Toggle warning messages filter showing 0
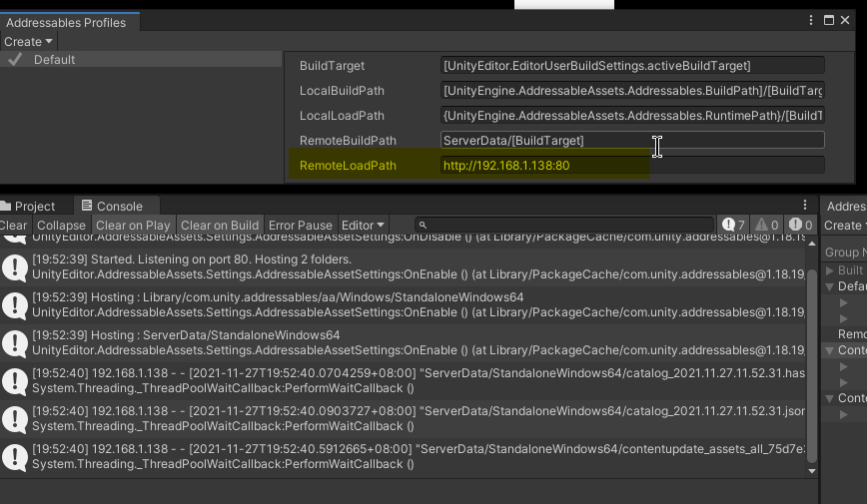 click(x=766, y=225)
